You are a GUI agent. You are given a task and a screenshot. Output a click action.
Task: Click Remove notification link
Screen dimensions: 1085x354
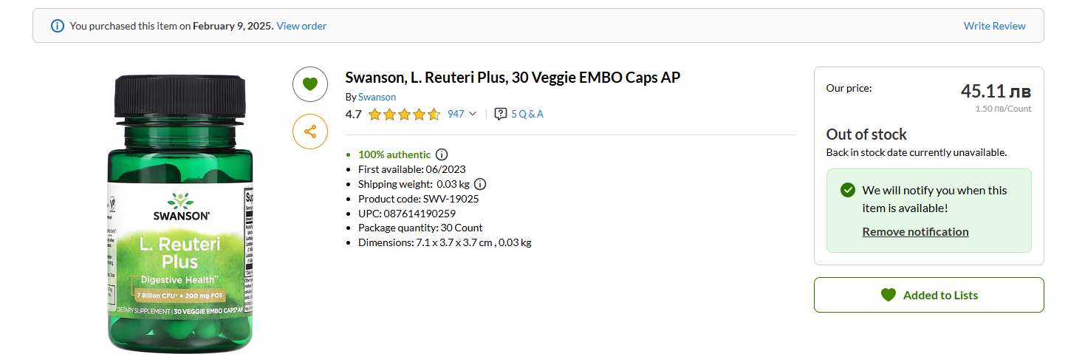point(915,231)
